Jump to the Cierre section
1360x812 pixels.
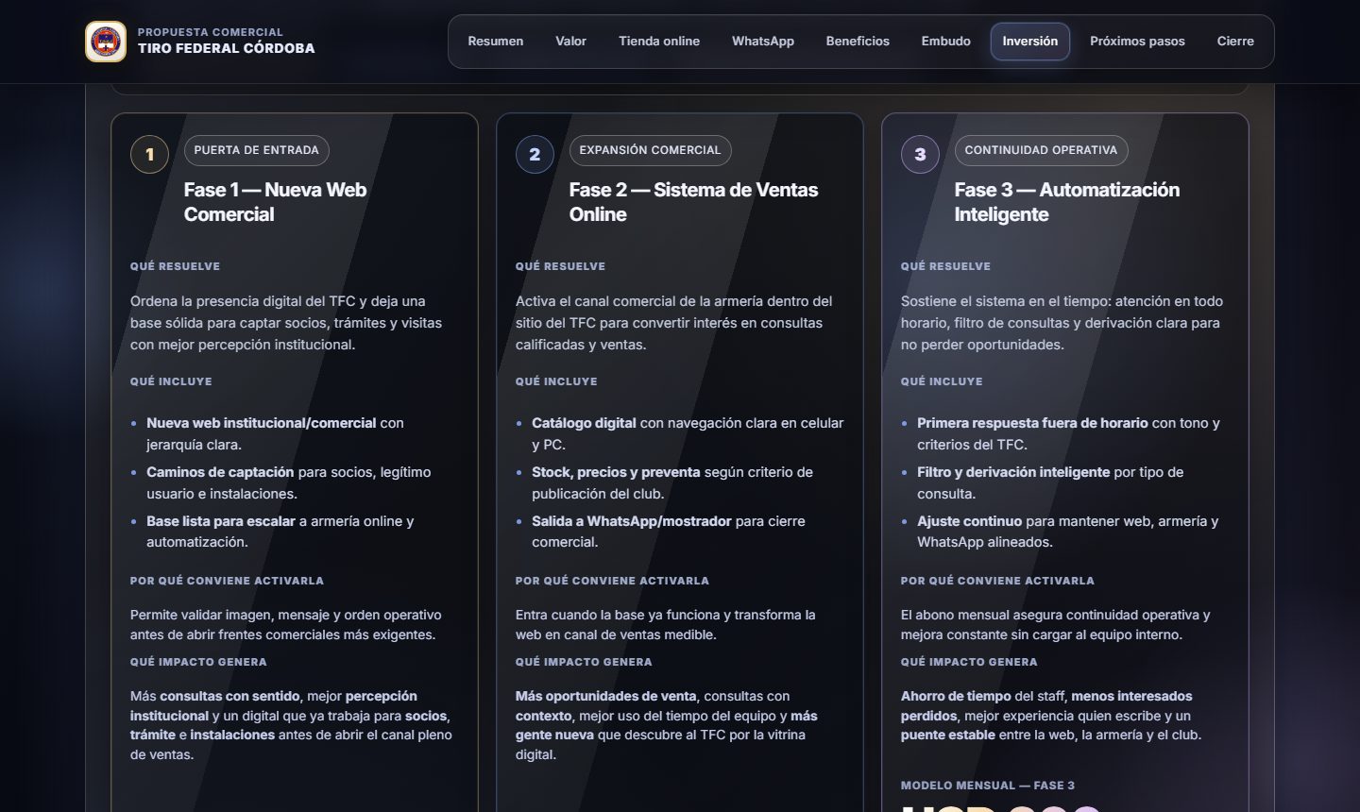click(x=1235, y=42)
